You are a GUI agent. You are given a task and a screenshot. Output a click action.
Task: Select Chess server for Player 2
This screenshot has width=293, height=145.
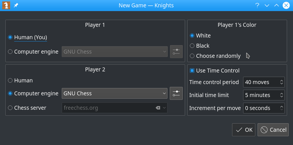point(10,108)
